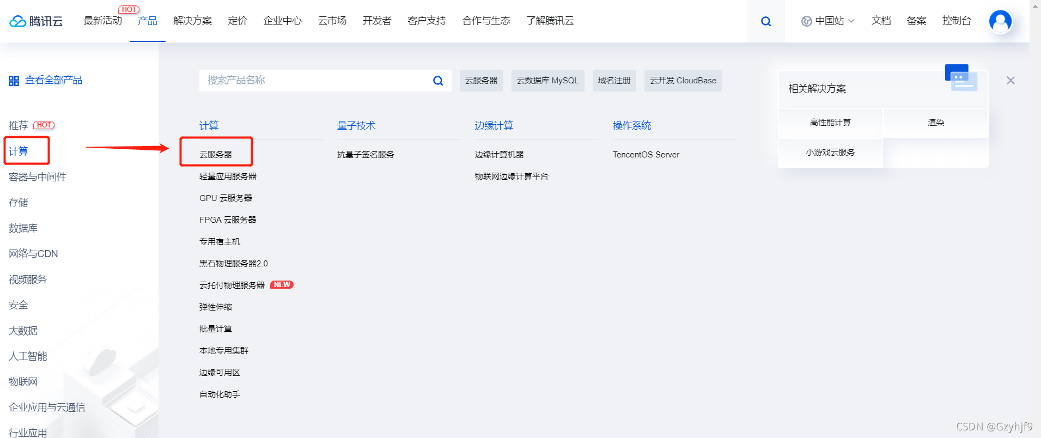Open 本地专用集群 product
The image size is (1041, 438).
(x=224, y=351)
